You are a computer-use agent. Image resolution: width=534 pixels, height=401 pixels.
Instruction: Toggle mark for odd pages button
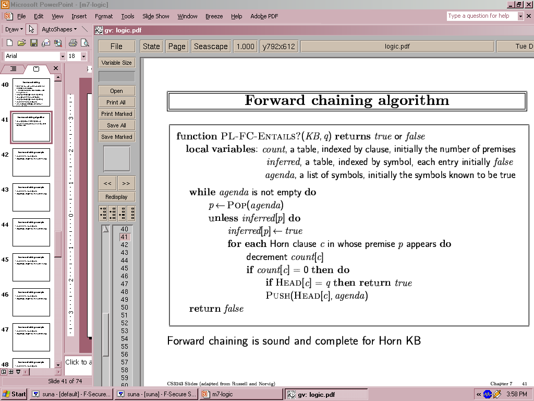click(x=103, y=213)
